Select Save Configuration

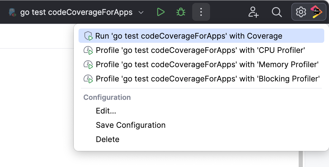click(131, 125)
